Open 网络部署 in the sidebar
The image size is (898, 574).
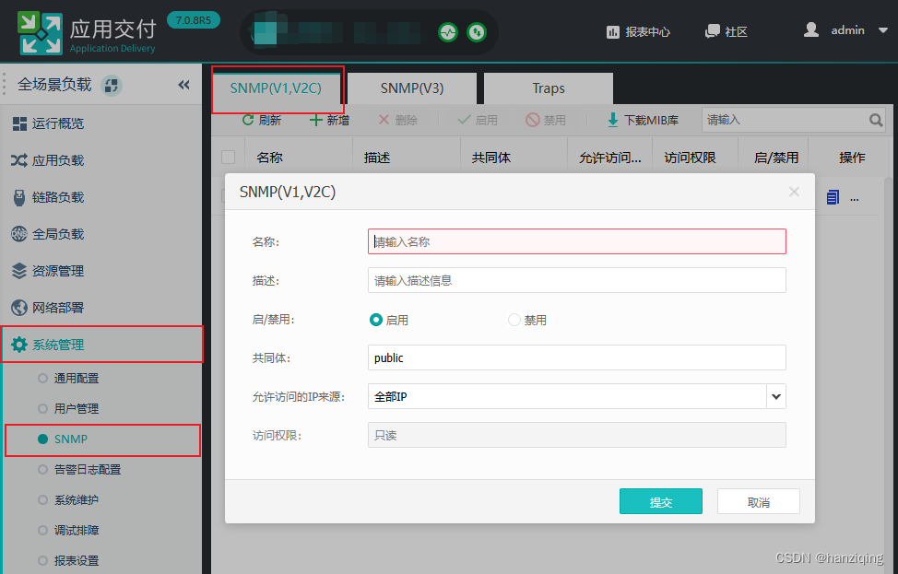point(101,308)
